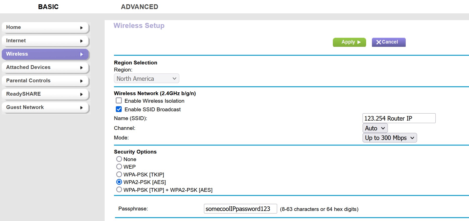The image size is (469, 221).
Task: Click into the Passphrase text field
Action: click(240, 209)
